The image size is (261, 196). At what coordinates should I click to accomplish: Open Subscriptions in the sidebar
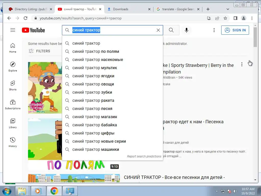[x=13, y=104]
